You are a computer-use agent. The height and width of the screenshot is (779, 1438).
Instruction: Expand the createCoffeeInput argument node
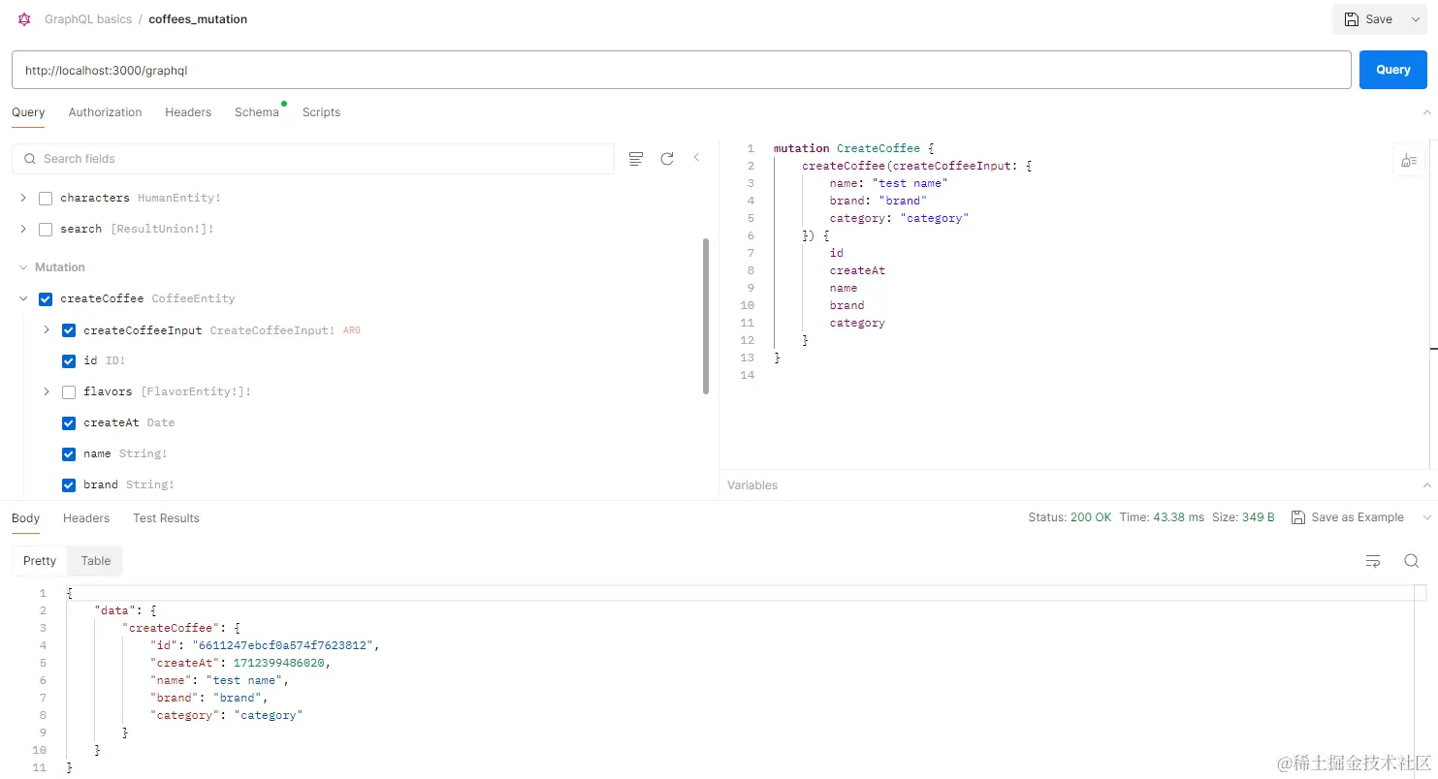pos(47,330)
